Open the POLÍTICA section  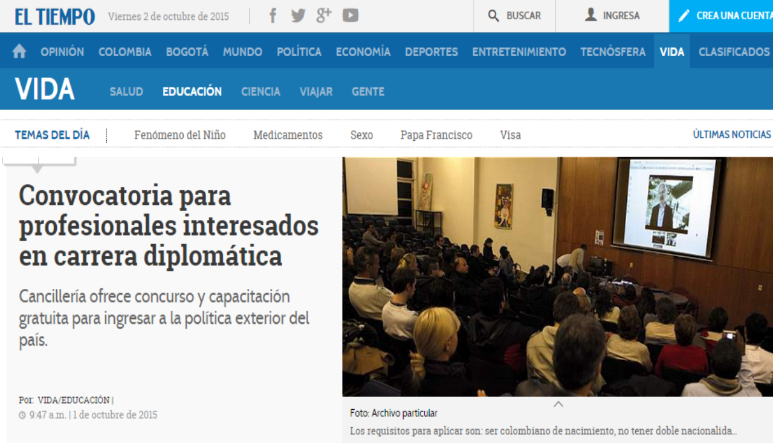tap(299, 52)
